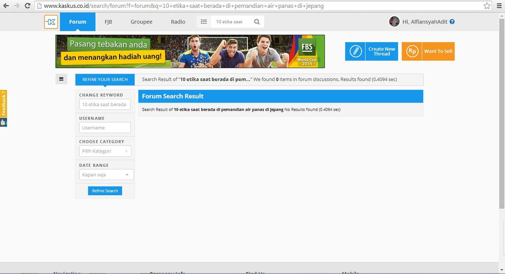
Task: Click the vertical page scrollbar
Action: point(502,114)
